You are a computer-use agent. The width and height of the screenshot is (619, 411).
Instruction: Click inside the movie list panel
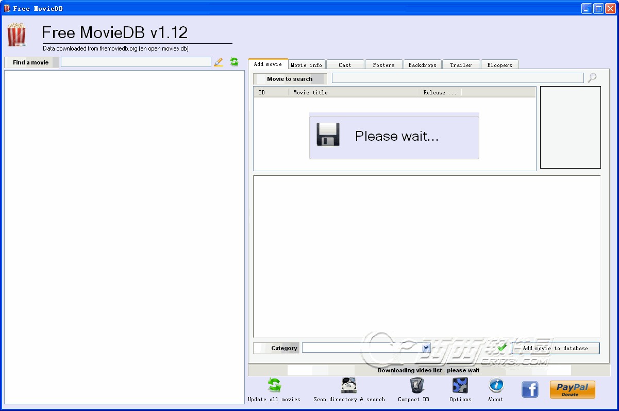[124, 237]
